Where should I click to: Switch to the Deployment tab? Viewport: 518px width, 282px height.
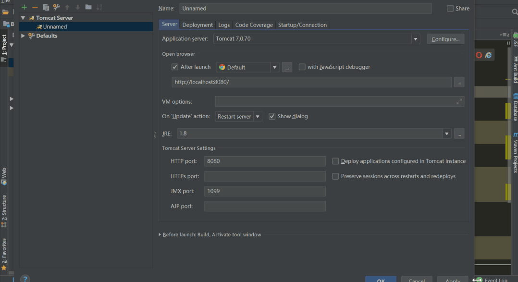197,25
